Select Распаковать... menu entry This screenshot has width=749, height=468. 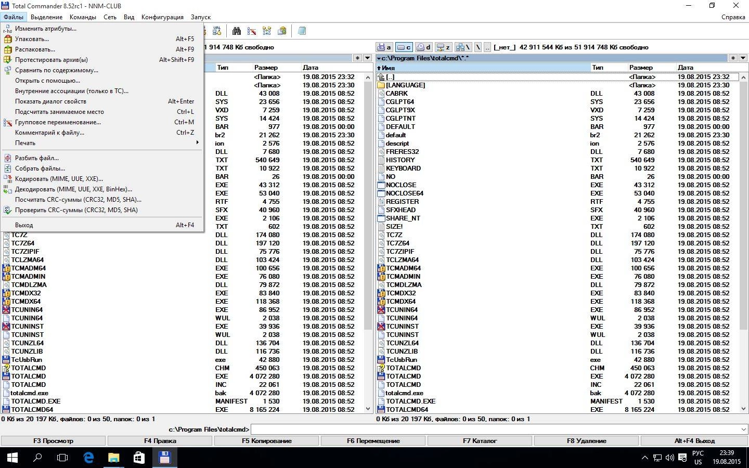(x=102, y=49)
